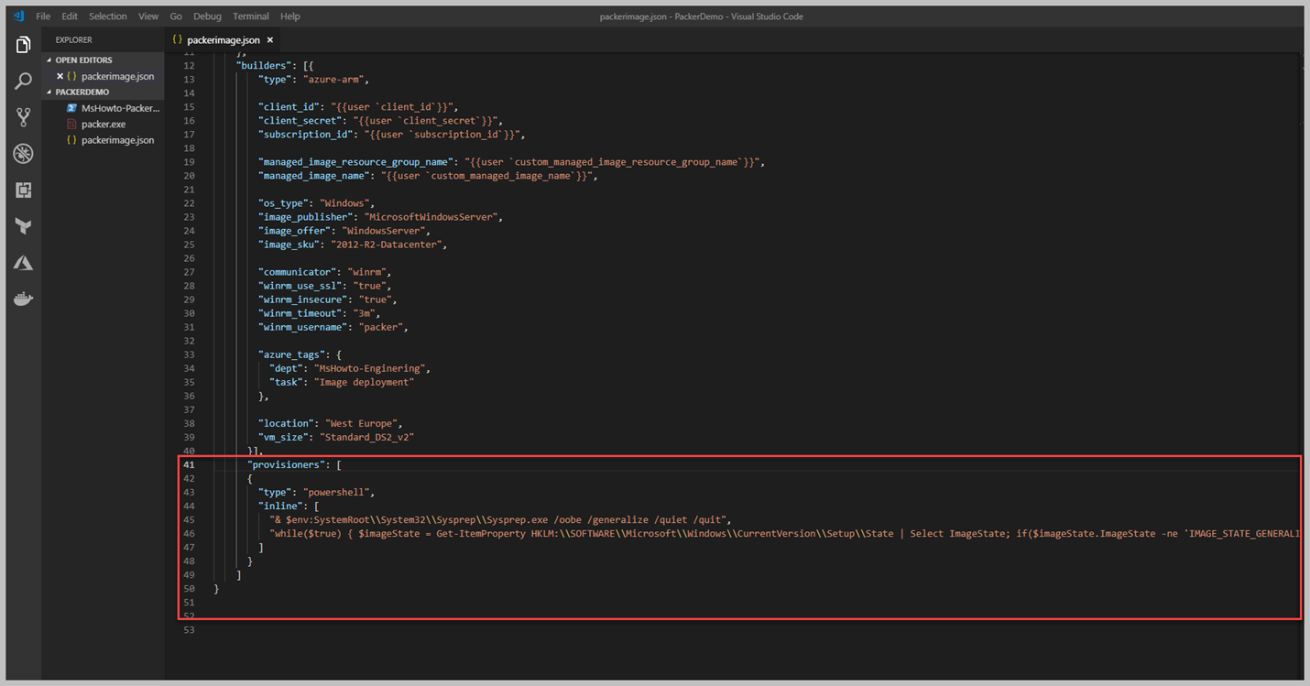Select the packerimage.json editor tab
Screen dimensions: 1310x686
(x=224, y=40)
